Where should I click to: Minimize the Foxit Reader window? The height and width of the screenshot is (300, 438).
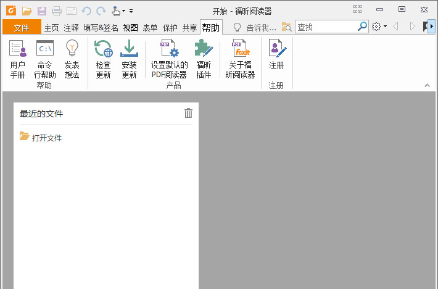pos(379,9)
